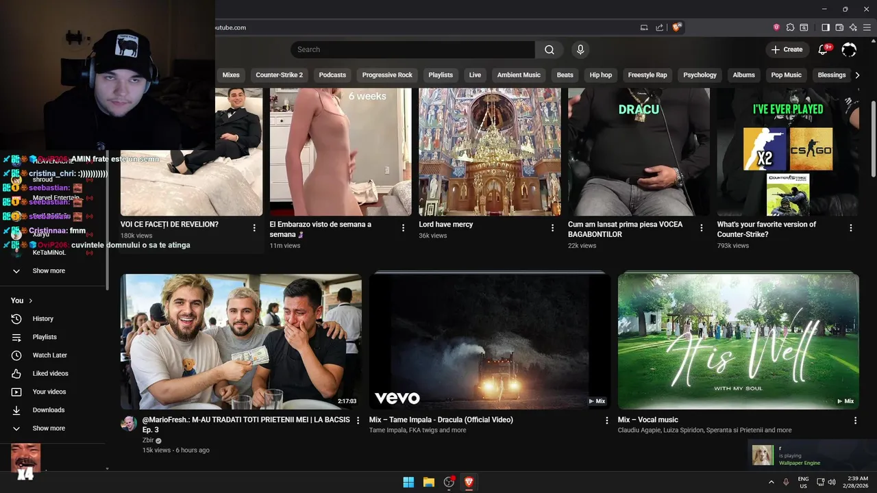Select the Mixes category chip

point(231,75)
